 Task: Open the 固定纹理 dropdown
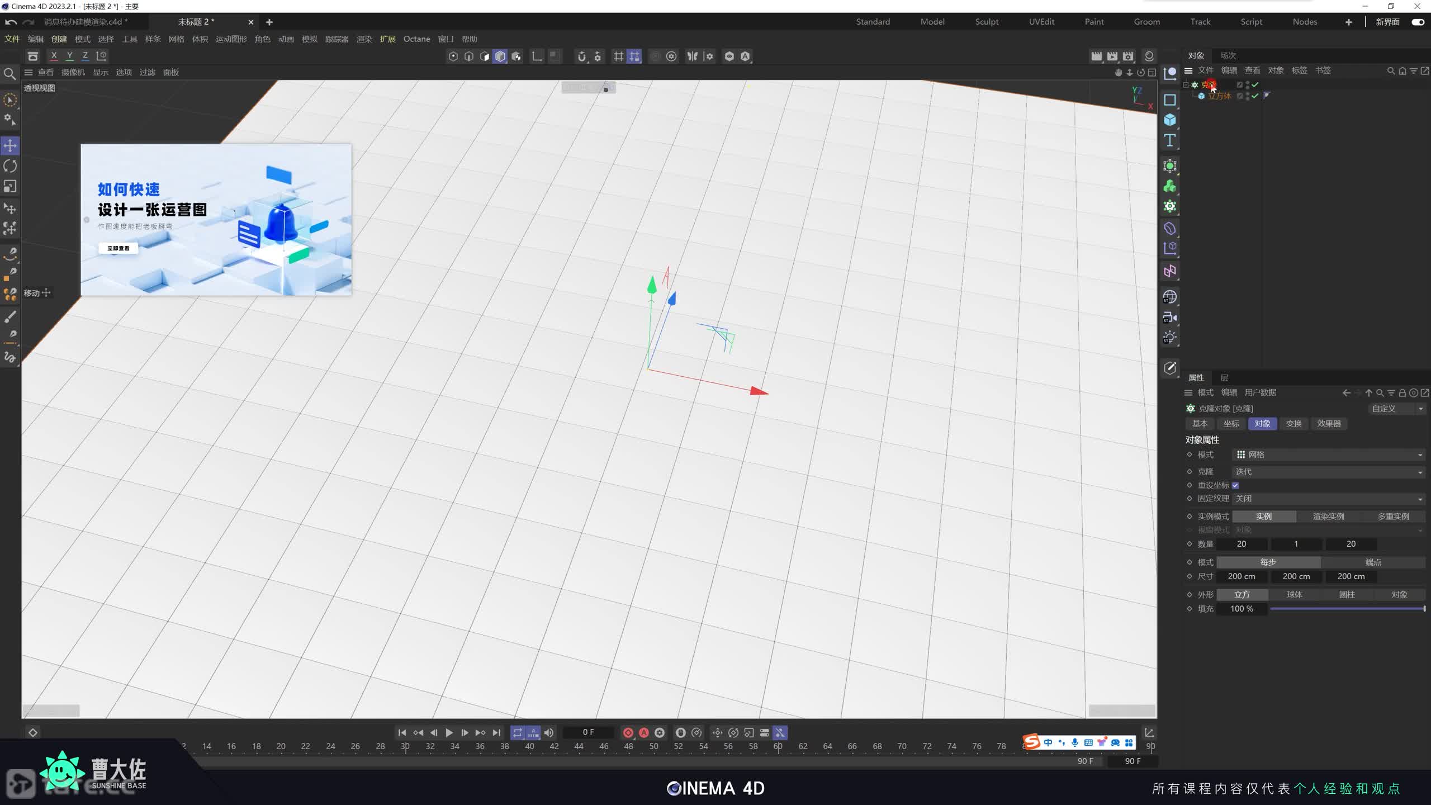coord(1328,499)
